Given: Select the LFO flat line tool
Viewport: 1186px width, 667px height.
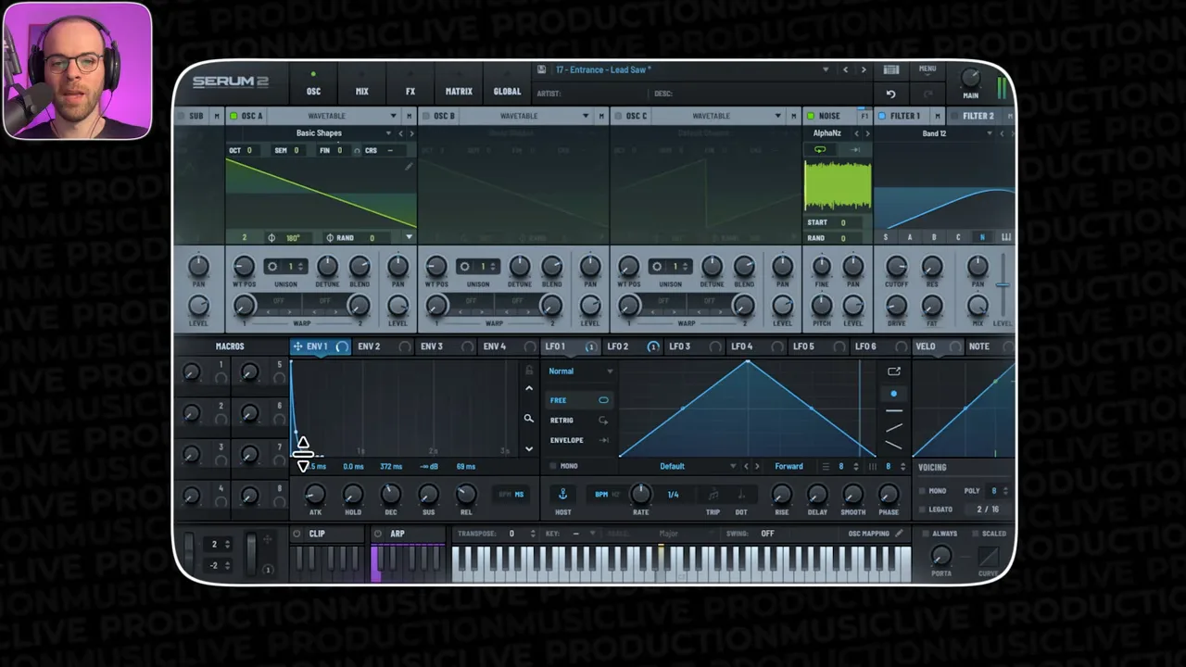Looking at the screenshot, I should (893, 410).
